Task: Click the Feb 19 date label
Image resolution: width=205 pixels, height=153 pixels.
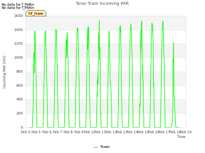Action: (186, 132)
